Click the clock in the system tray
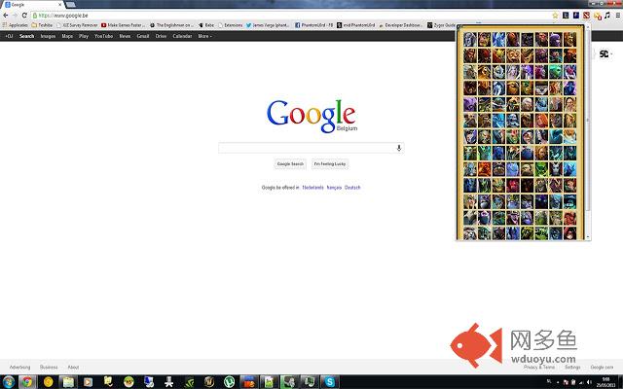Image resolution: width=623 pixels, height=389 pixels. (x=605, y=382)
